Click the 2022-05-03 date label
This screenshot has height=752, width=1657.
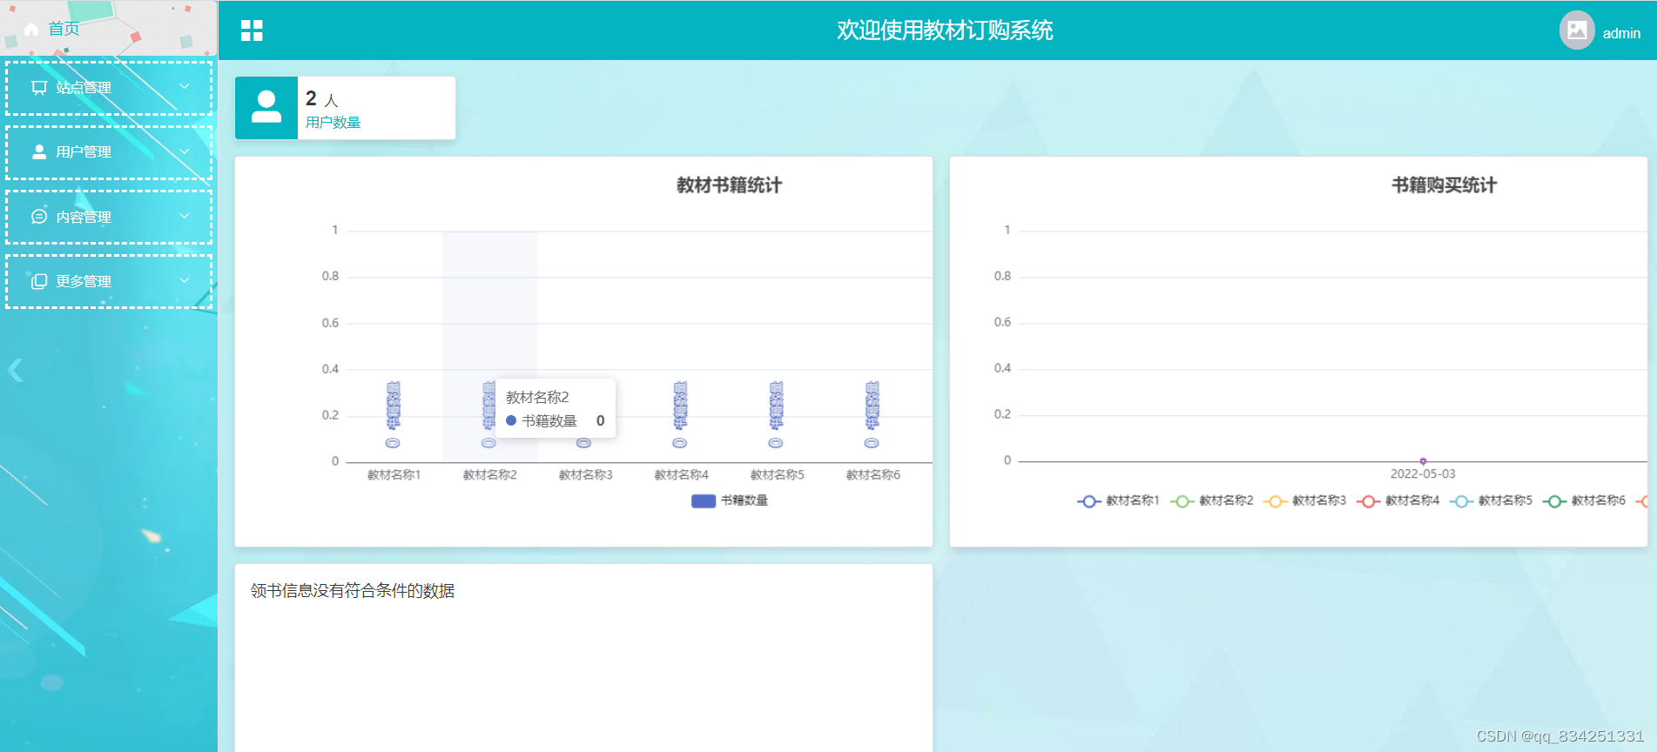pyautogui.click(x=1423, y=474)
